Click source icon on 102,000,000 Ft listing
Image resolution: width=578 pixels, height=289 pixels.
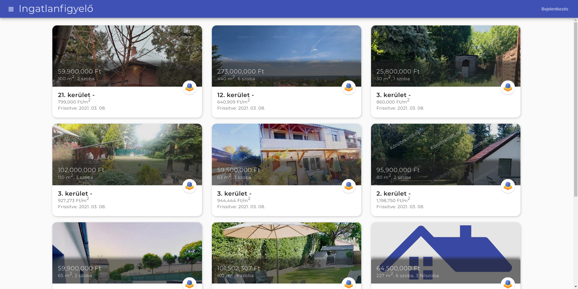(190, 186)
